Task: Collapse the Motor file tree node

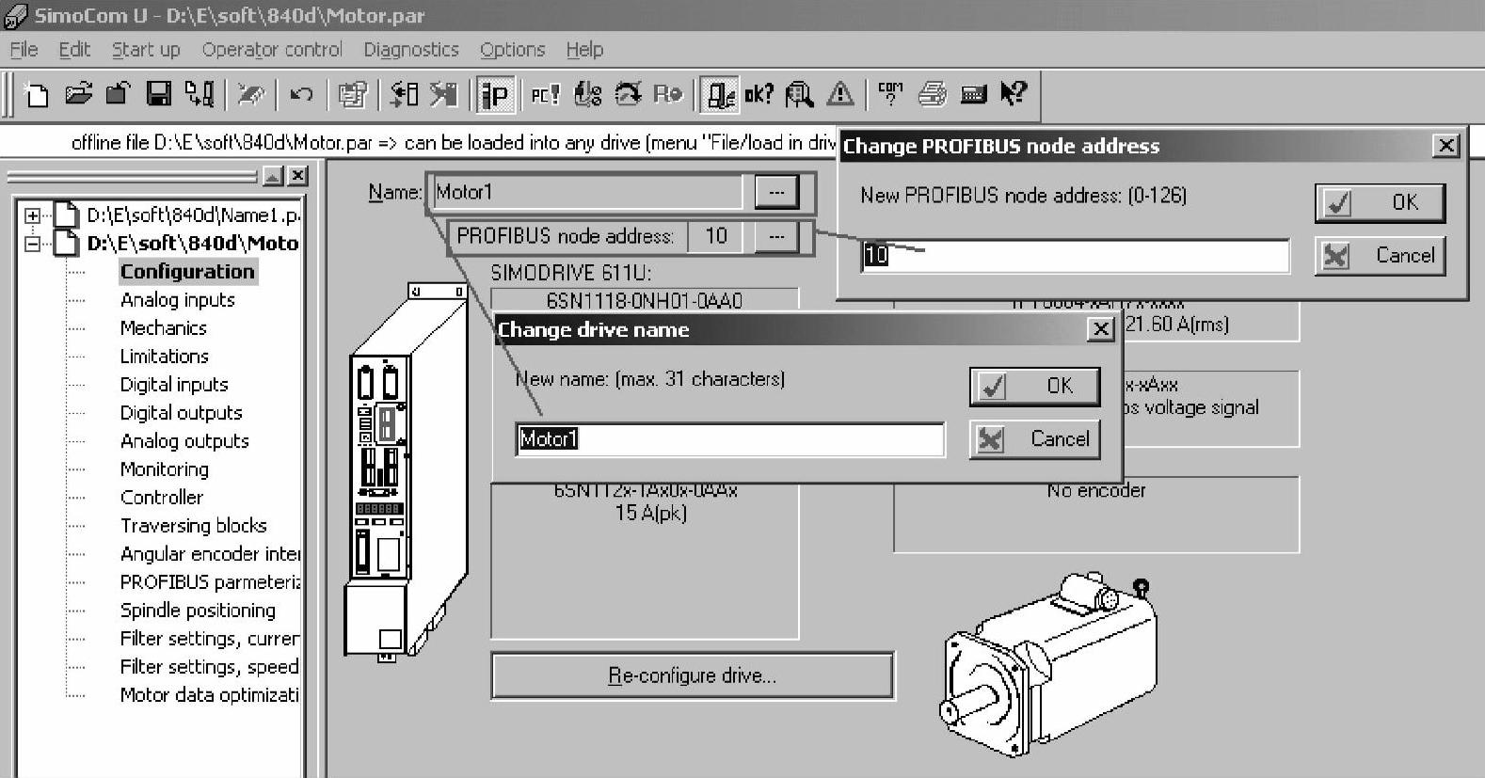Action: click(x=33, y=244)
